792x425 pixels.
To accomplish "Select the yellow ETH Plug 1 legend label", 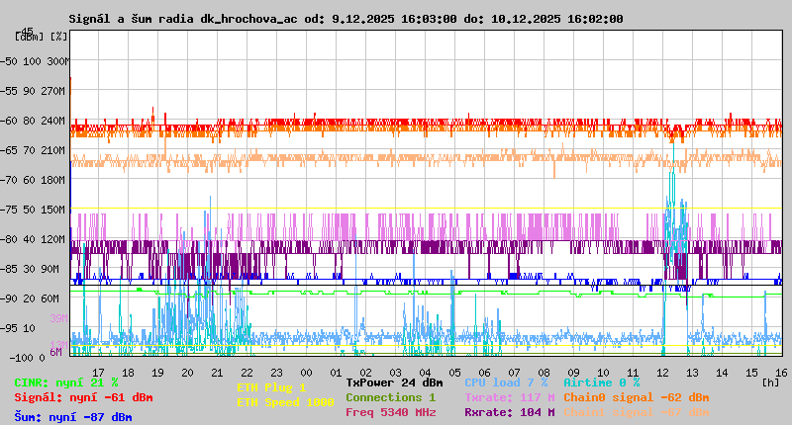I will [271, 387].
